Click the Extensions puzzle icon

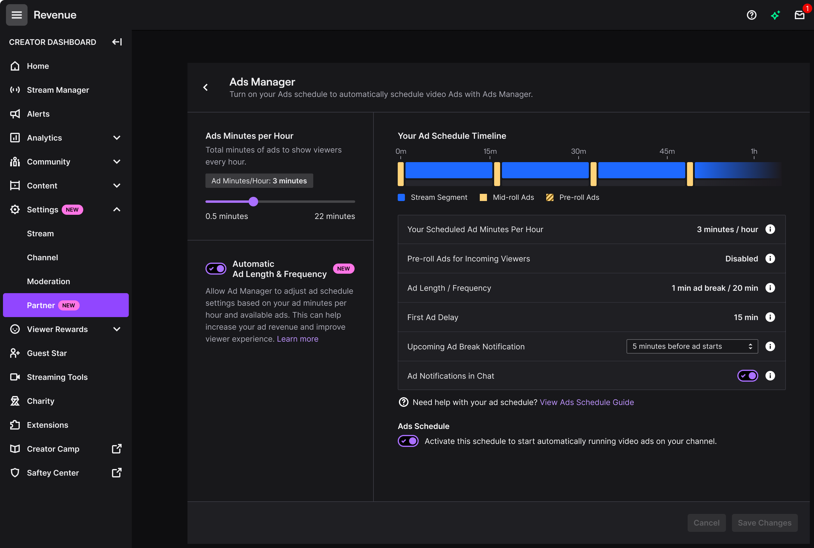15,425
